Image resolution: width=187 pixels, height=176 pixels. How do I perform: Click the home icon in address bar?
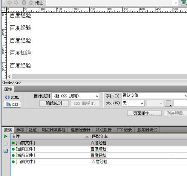click(31, 3)
